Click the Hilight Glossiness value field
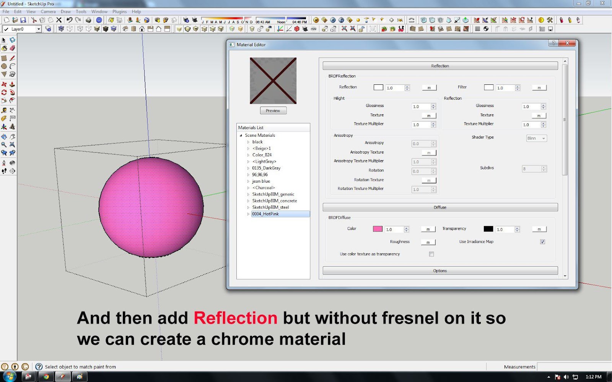 (x=421, y=107)
